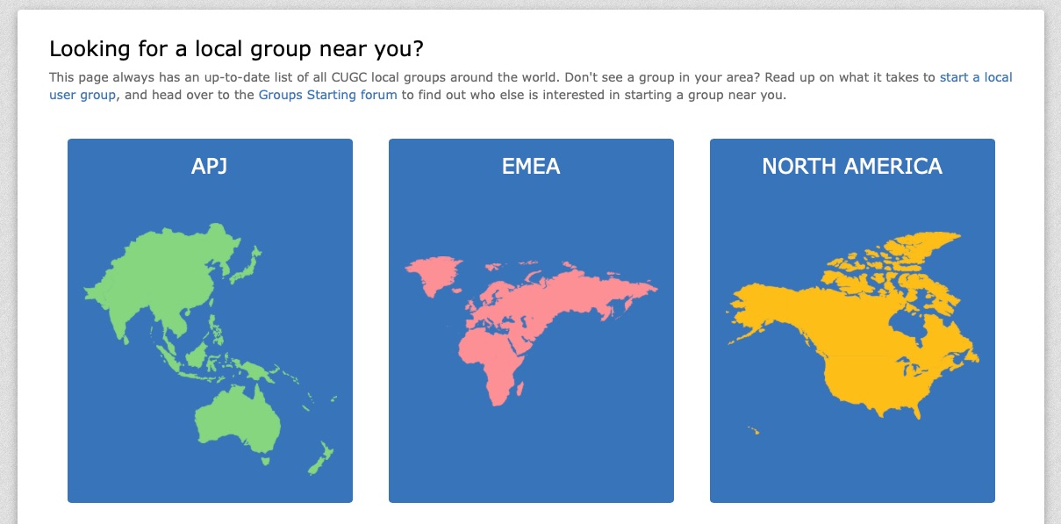Select the EMEA heading on the middle card
The height and width of the screenshot is (524, 1061).
click(x=531, y=166)
